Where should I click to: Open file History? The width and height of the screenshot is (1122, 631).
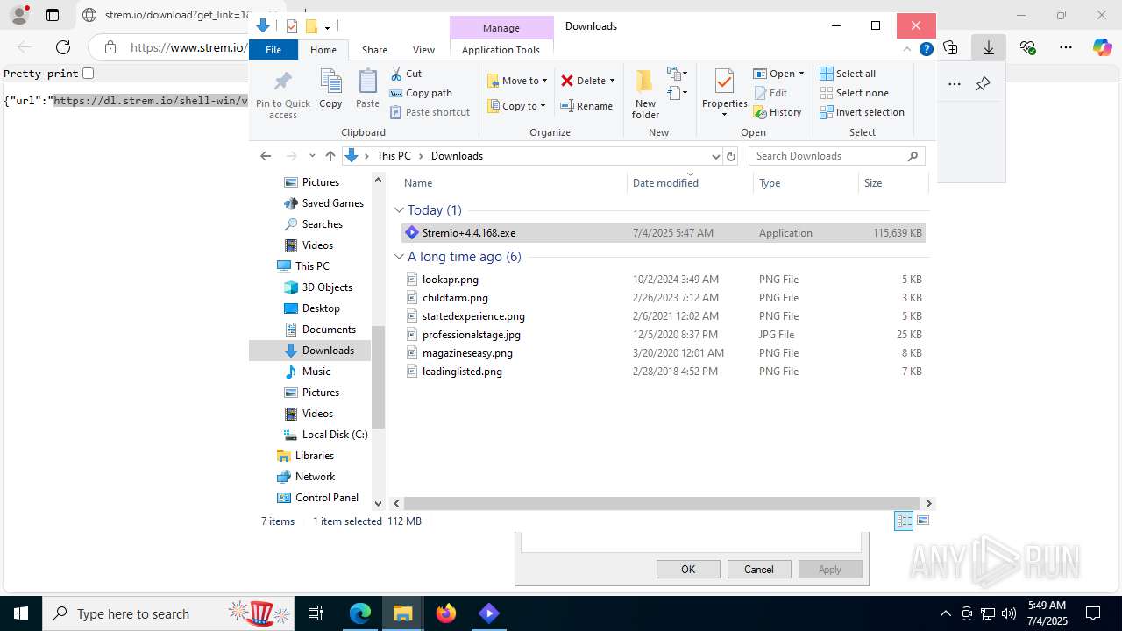777,112
